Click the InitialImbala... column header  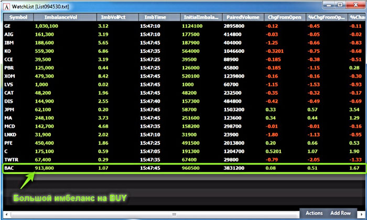201,17
